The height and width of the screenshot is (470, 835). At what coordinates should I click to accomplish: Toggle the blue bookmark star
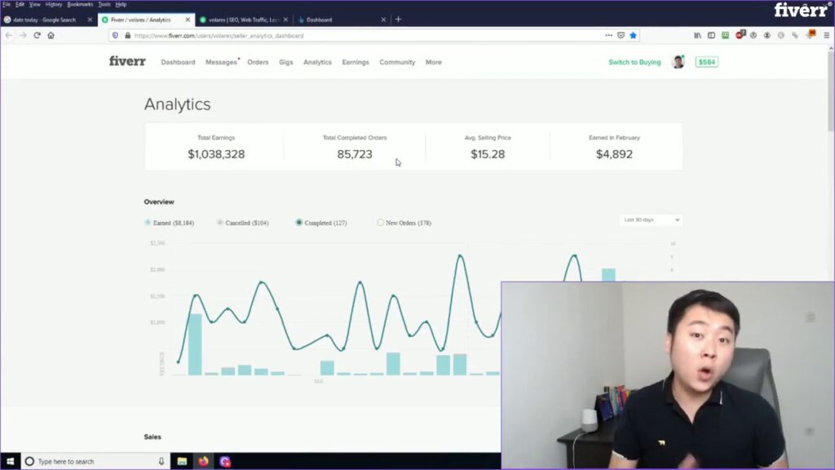pos(633,35)
